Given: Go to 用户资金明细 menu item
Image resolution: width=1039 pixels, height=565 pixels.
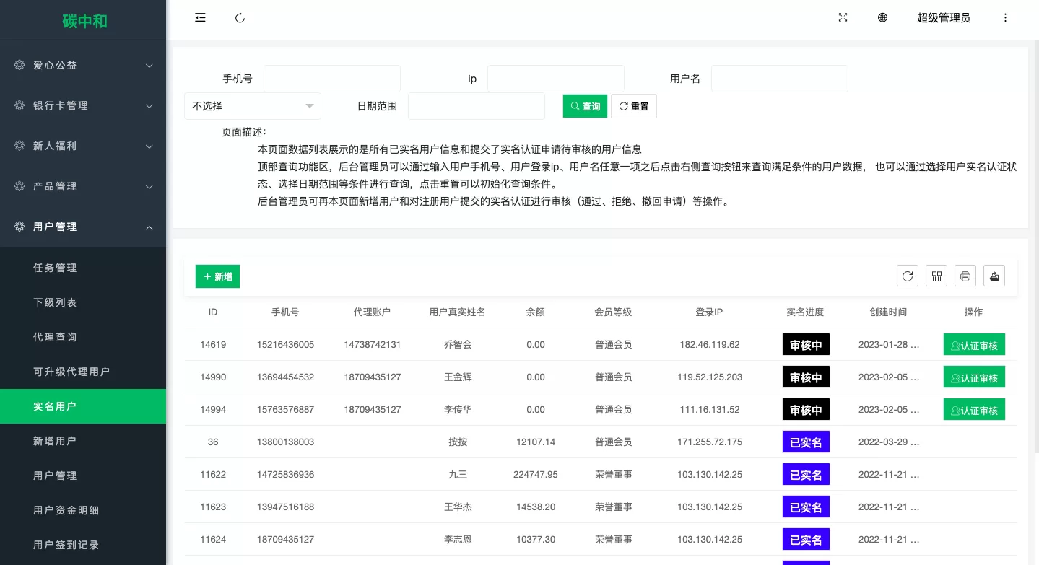Looking at the screenshot, I should pos(66,510).
